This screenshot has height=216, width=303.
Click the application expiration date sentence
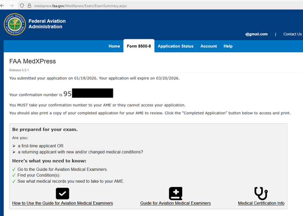(139, 78)
